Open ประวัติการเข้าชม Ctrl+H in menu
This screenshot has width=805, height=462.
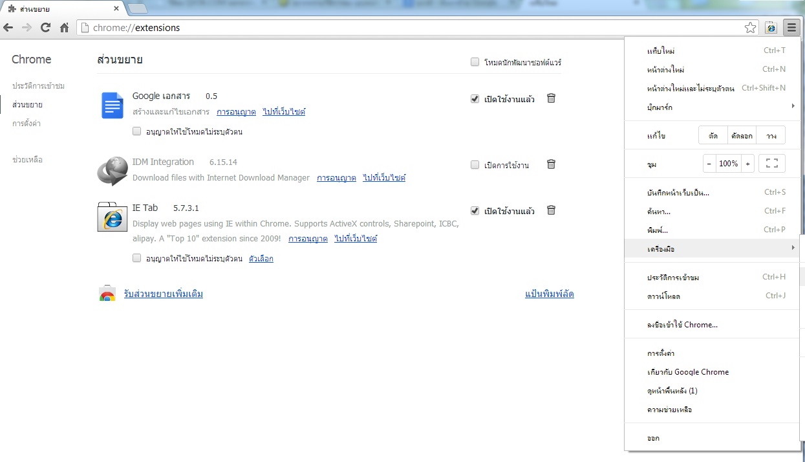pos(712,277)
